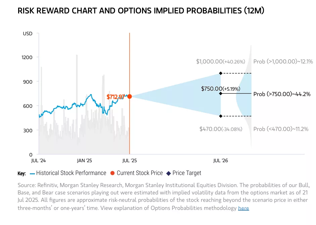Click the $750.00 base case diamond marker
This screenshot has height=225, width=316.
(221, 94)
